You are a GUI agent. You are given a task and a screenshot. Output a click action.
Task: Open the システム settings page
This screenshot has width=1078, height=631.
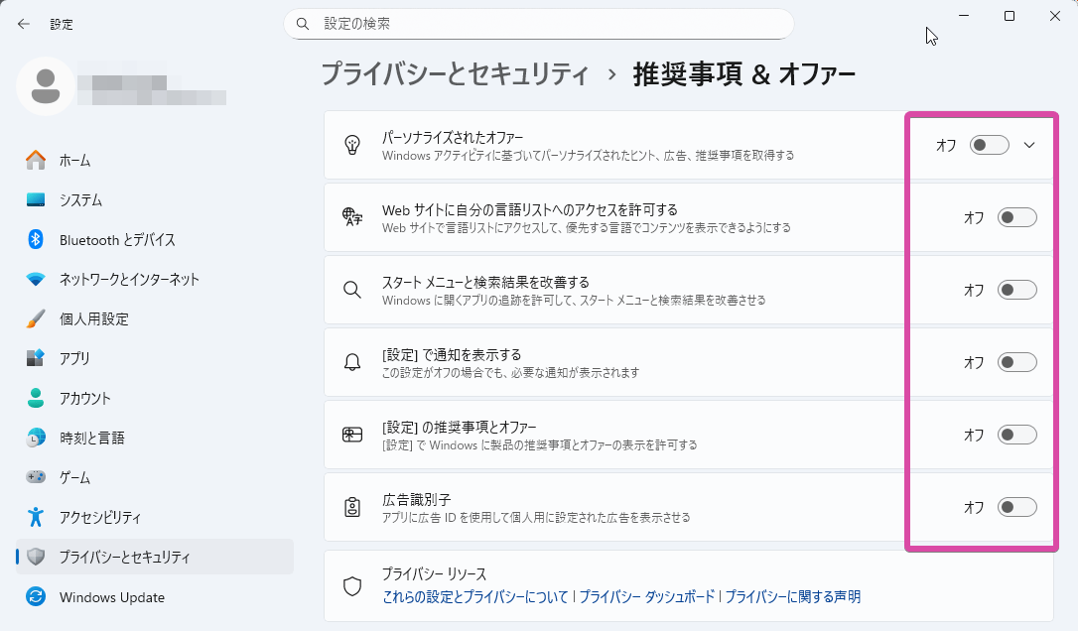tap(80, 199)
